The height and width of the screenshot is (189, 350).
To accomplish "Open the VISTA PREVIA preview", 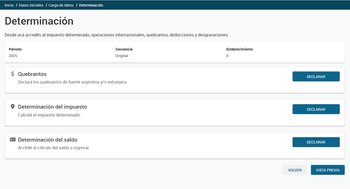I will point(328,170).
